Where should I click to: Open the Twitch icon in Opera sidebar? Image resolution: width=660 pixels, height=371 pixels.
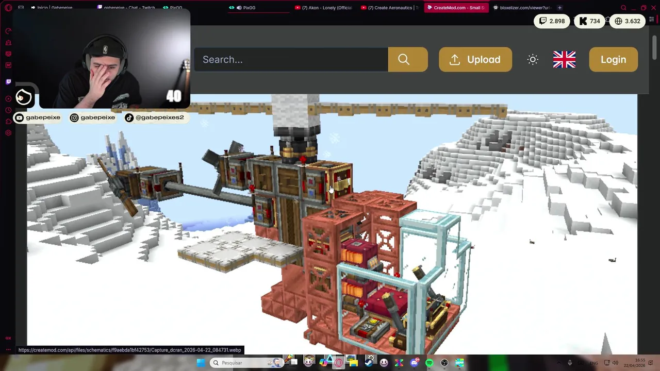(8, 82)
